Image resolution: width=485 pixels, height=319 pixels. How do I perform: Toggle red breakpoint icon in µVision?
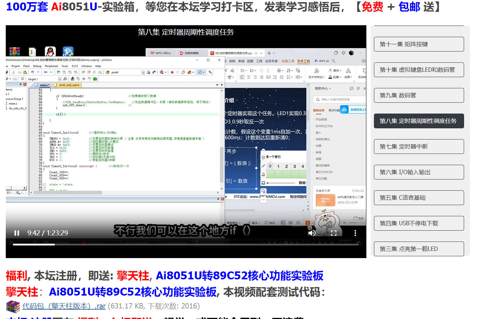(x=172, y=72)
